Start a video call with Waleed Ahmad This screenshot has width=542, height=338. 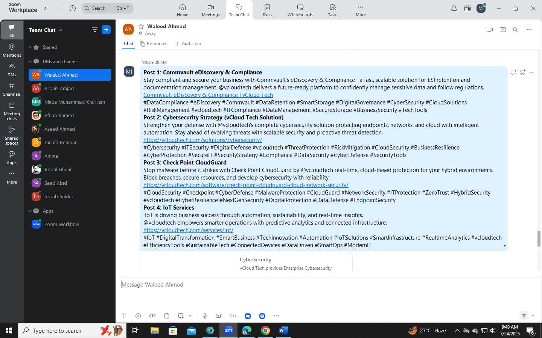point(490,30)
